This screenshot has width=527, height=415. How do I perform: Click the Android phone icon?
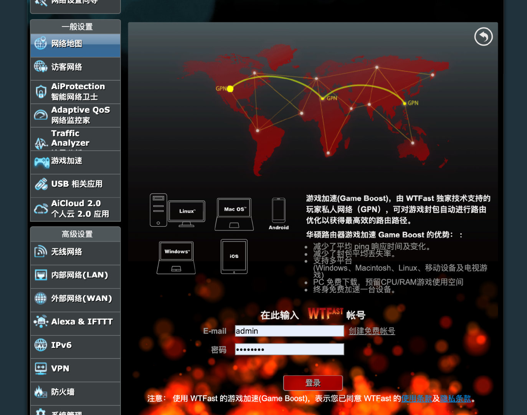279,211
